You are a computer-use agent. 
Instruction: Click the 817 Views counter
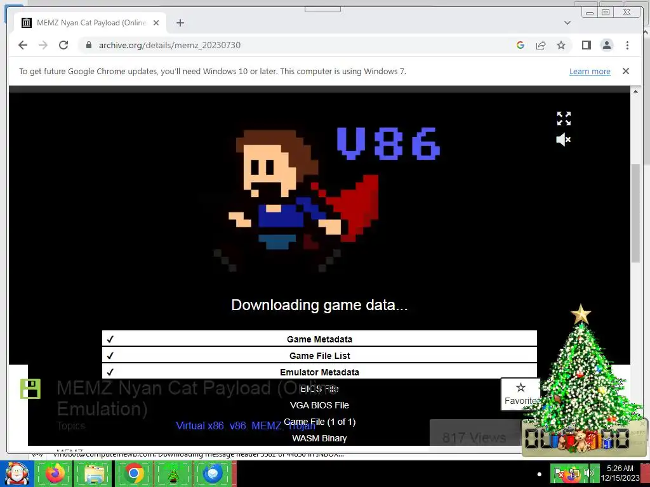(474, 438)
